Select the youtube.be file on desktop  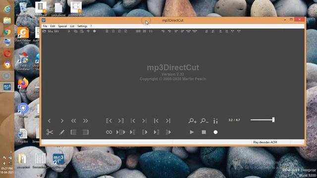[x=58, y=9]
